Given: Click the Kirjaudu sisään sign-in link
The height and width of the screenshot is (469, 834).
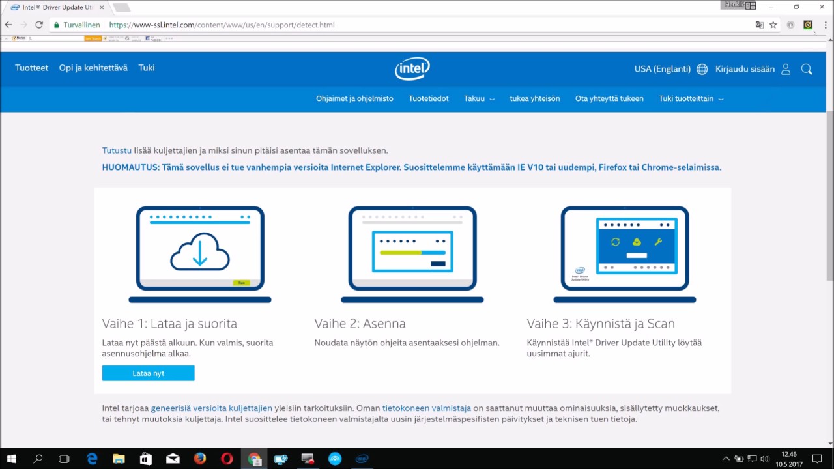Looking at the screenshot, I should click(x=745, y=69).
